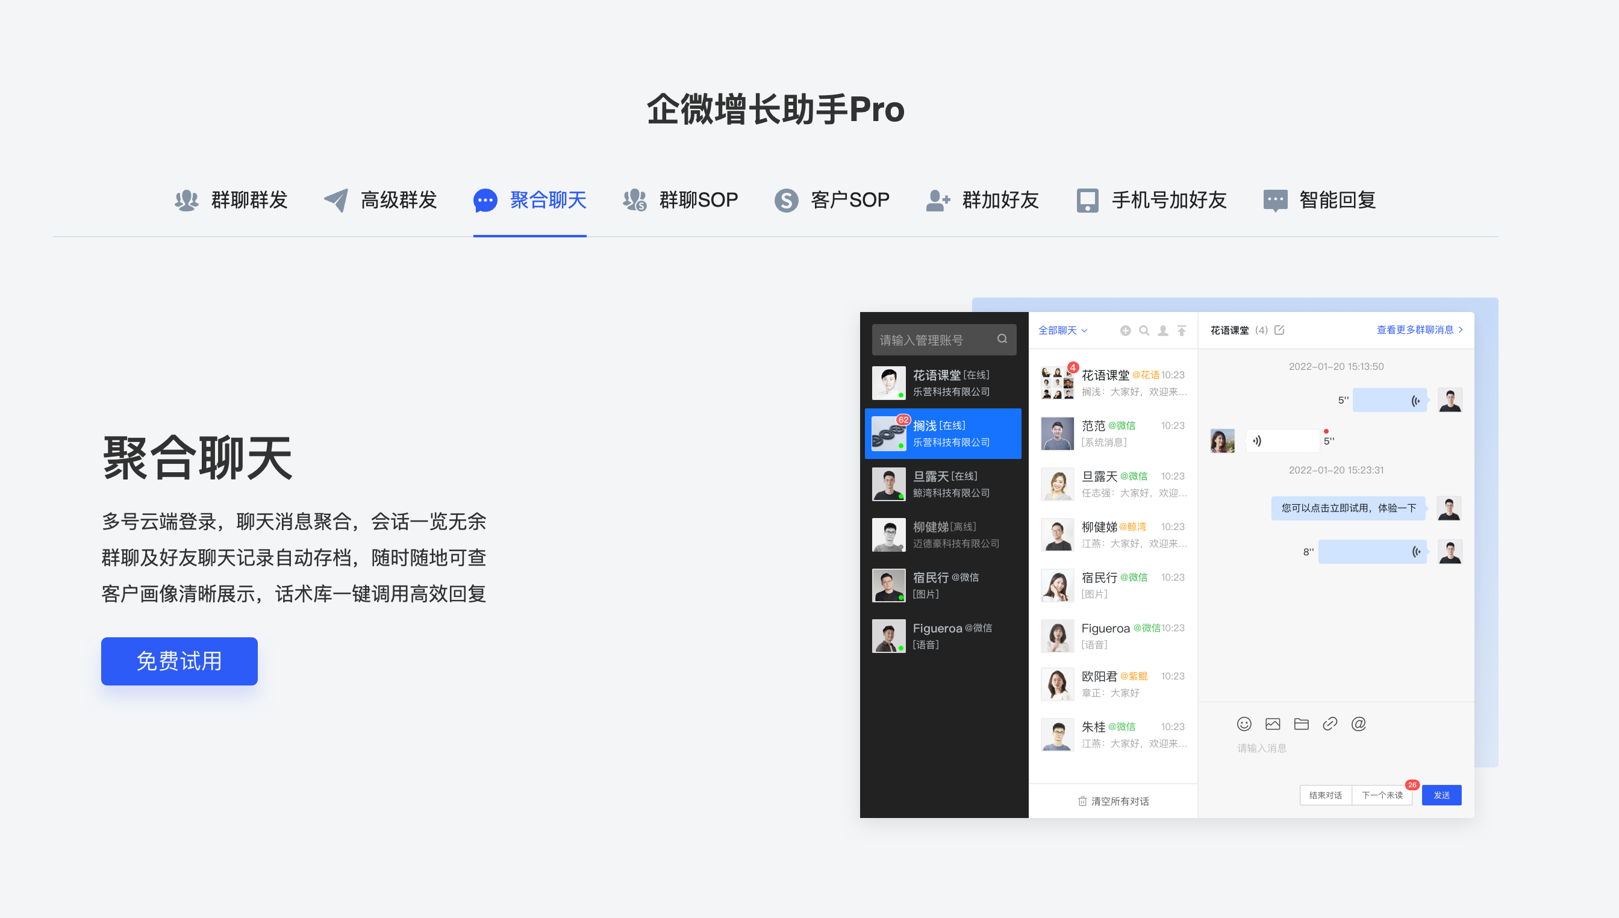Click the 免费试用 button
Screen dimensions: 1619x918
click(179, 661)
